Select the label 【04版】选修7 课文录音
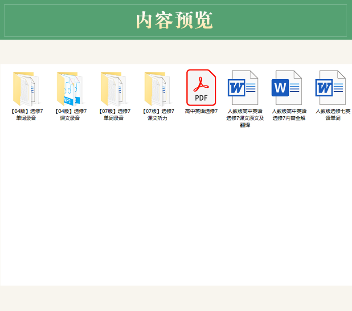352x311 pixels. (70, 115)
